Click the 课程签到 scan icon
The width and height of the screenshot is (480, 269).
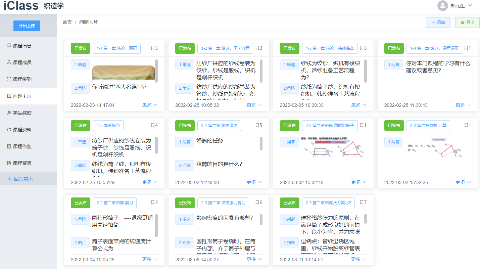click(x=9, y=79)
